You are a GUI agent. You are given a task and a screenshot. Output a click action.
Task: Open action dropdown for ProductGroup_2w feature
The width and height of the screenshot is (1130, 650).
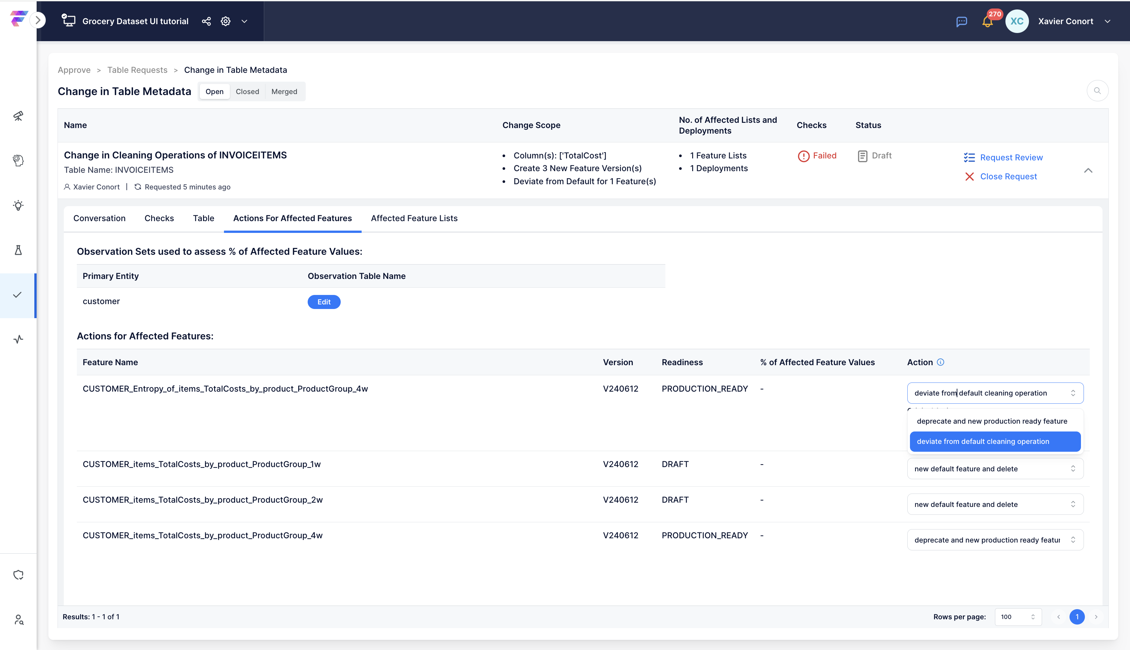(995, 504)
